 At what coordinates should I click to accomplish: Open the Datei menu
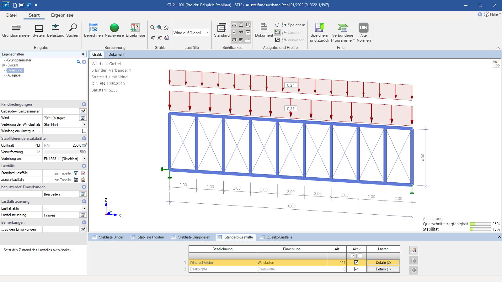pos(11,15)
